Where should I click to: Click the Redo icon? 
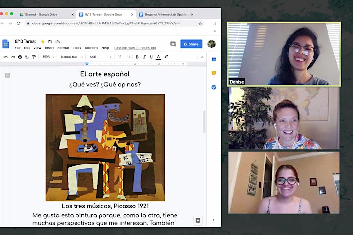click(13, 57)
